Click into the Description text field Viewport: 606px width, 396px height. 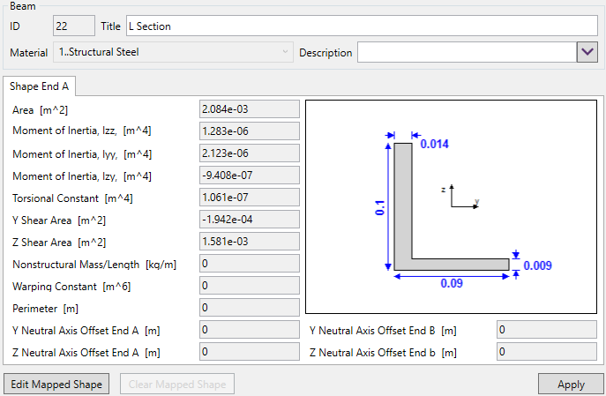click(466, 52)
